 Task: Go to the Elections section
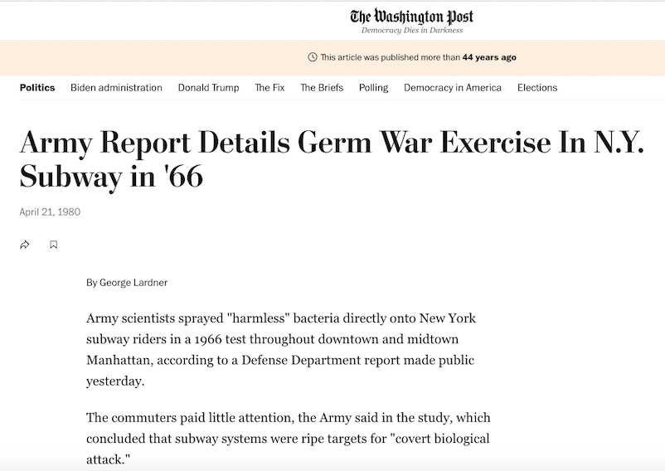[537, 88]
